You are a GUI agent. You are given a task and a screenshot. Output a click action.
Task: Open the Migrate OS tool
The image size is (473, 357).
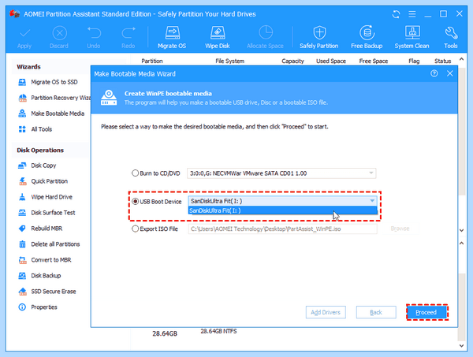pyautogui.click(x=172, y=37)
